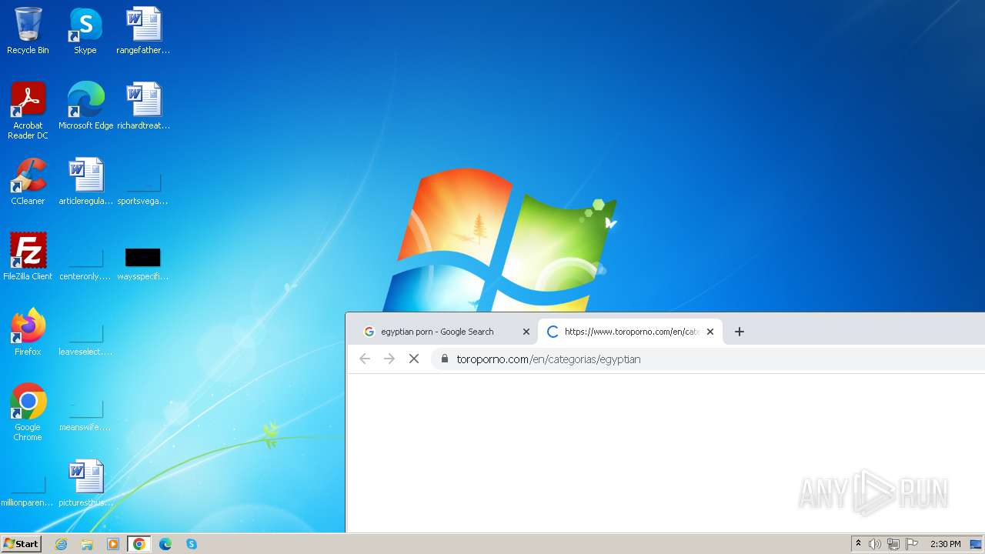Image resolution: width=985 pixels, height=554 pixels.
Task: Open the picturesthus Word document
Action: point(85,483)
